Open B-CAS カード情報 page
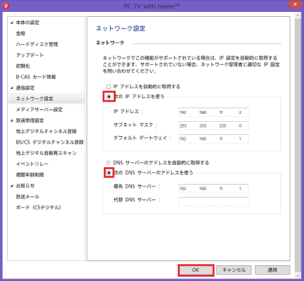 tap(36, 77)
